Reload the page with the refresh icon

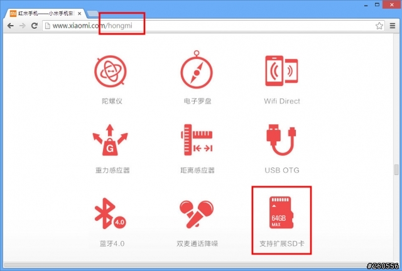coord(35,26)
